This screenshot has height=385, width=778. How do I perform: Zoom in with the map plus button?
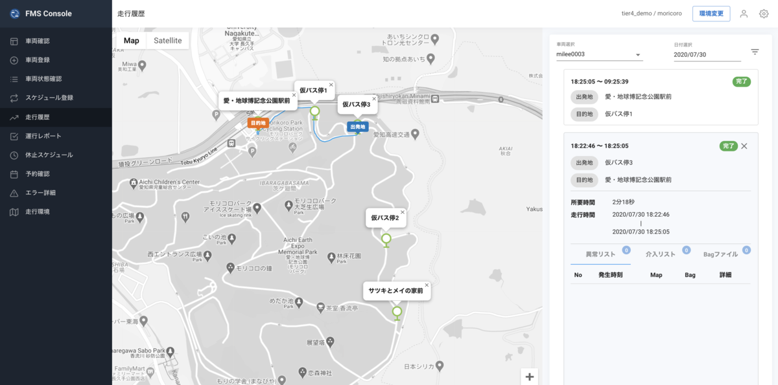tap(530, 377)
